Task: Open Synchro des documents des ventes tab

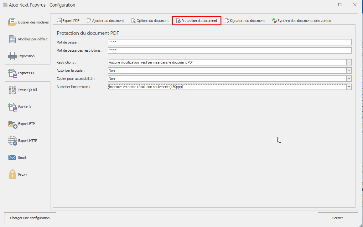Action: tap(301, 21)
